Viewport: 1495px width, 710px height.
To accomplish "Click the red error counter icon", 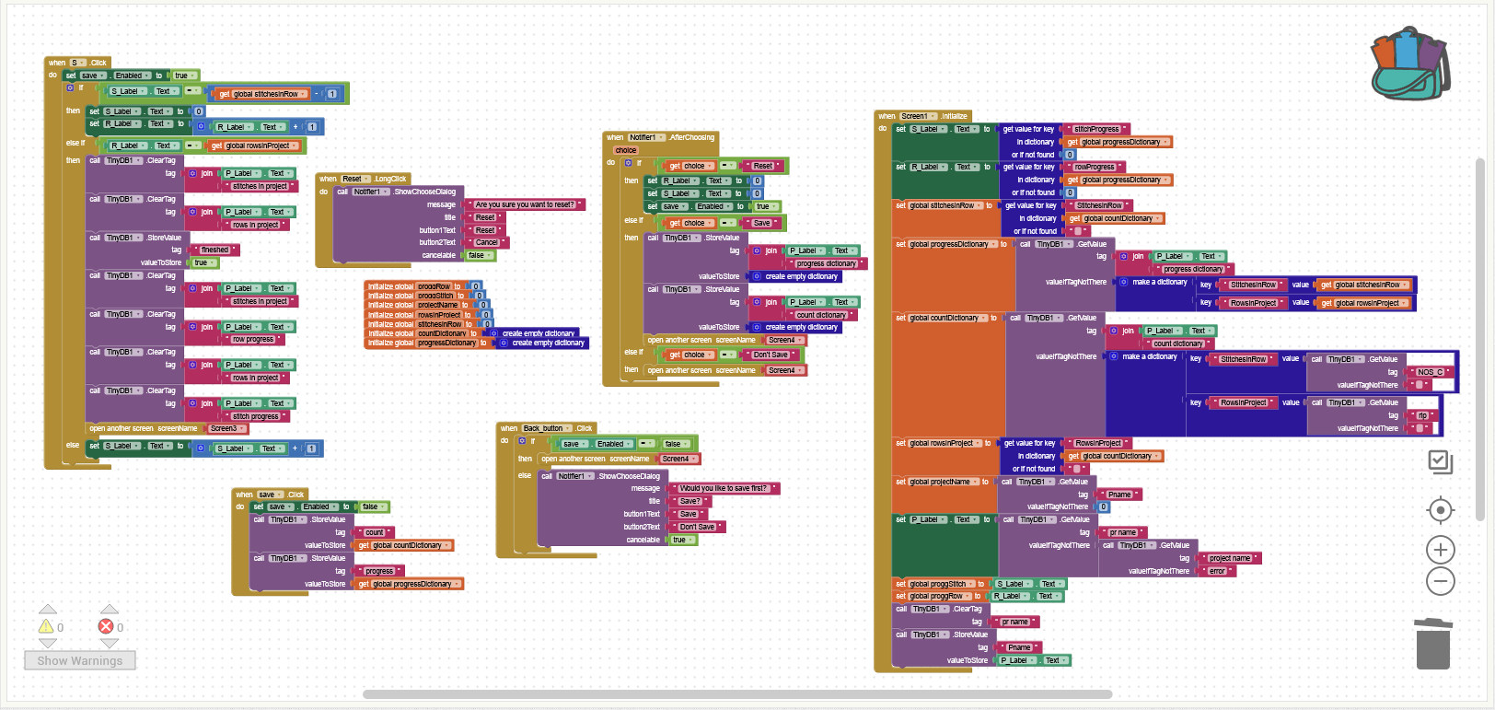I will [x=106, y=627].
